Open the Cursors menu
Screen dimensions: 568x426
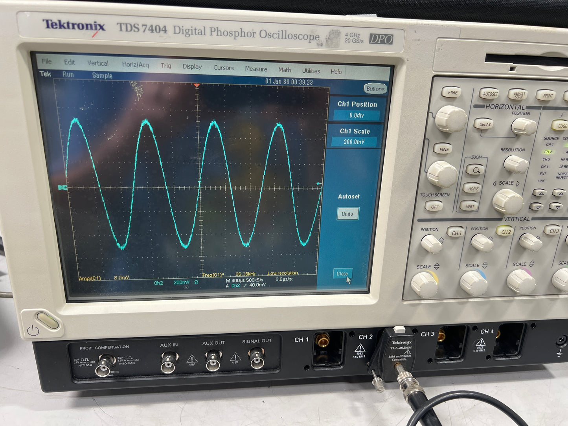(223, 68)
